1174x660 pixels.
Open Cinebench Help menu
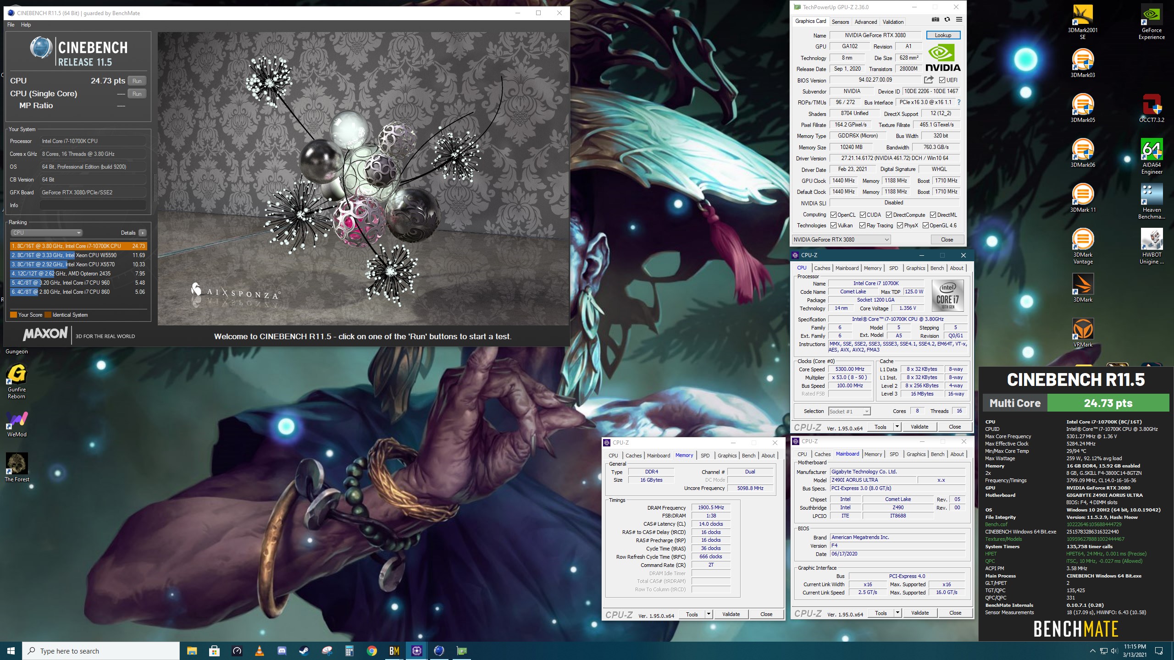pyautogui.click(x=26, y=25)
